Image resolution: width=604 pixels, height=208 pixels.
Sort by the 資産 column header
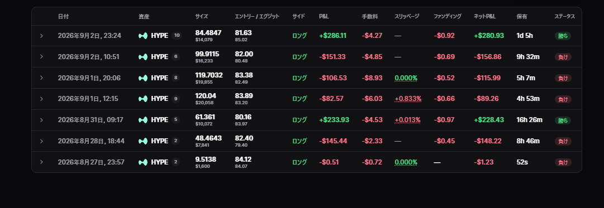tap(144, 17)
